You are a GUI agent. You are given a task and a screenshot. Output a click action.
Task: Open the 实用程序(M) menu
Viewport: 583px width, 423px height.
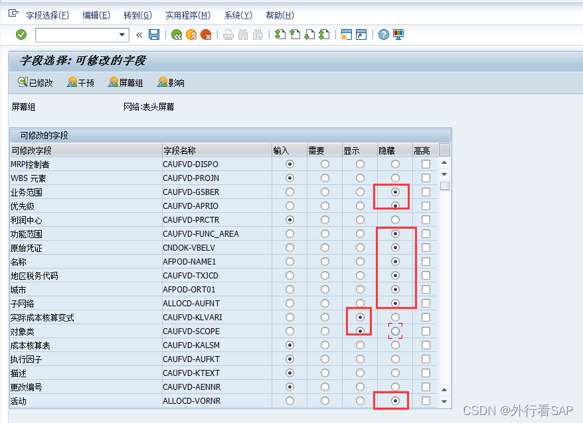pos(188,15)
